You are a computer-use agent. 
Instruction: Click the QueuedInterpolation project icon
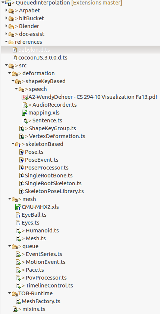tap(8, 3)
